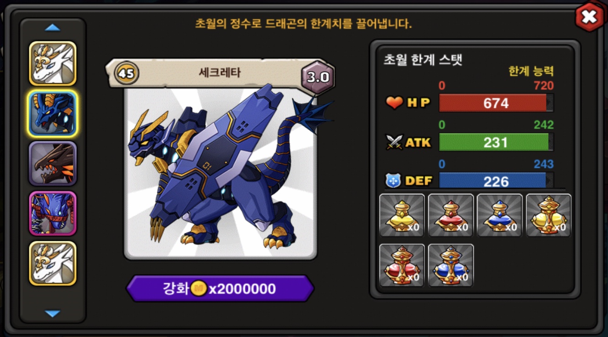The width and height of the screenshot is (608, 337).
Task: Click the purple 강화 x2000000 button
Action: pyautogui.click(x=220, y=288)
